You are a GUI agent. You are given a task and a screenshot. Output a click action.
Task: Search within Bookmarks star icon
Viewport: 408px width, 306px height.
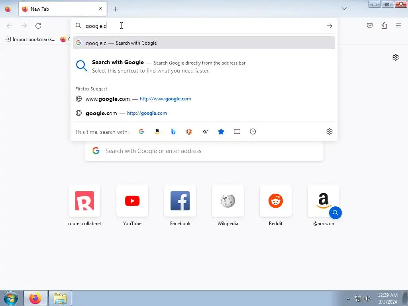pos(221,131)
